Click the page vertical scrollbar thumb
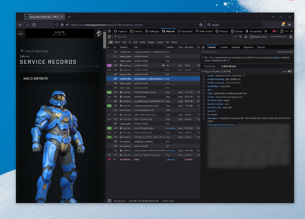305x219 pixels. click(x=104, y=40)
